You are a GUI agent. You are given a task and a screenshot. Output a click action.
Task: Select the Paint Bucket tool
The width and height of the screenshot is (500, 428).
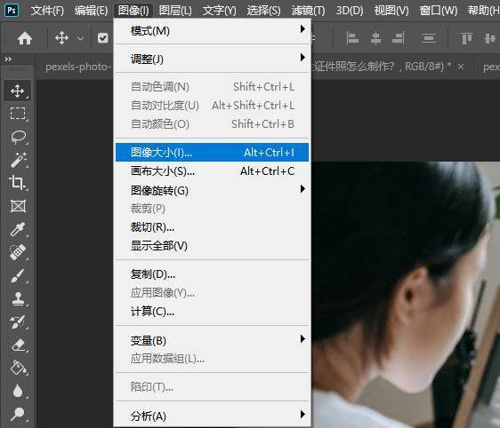tap(18, 368)
